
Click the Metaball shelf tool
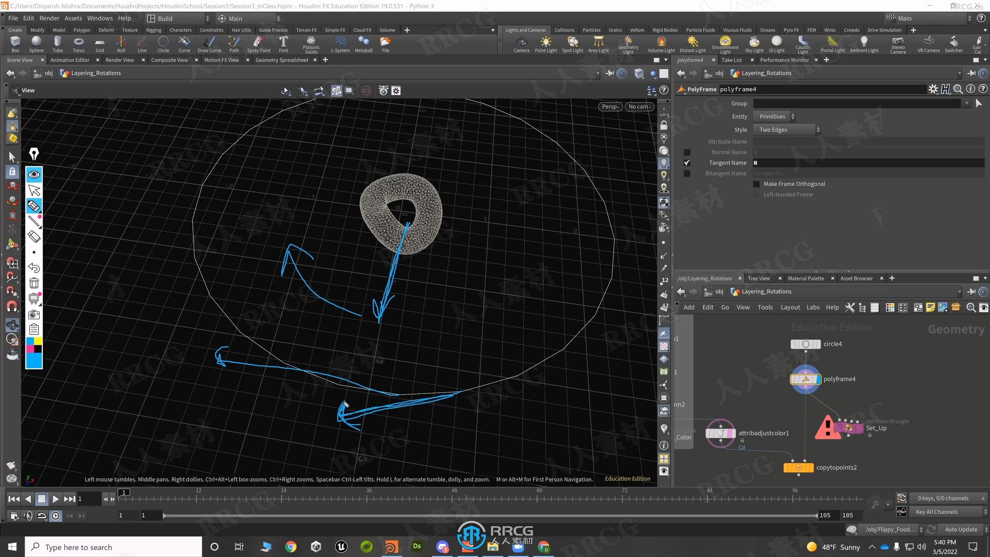point(364,44)
